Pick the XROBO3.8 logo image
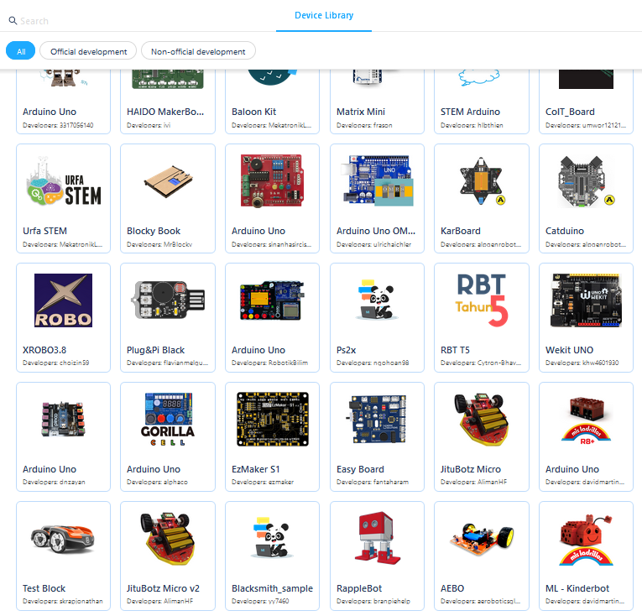 [64, 300]
